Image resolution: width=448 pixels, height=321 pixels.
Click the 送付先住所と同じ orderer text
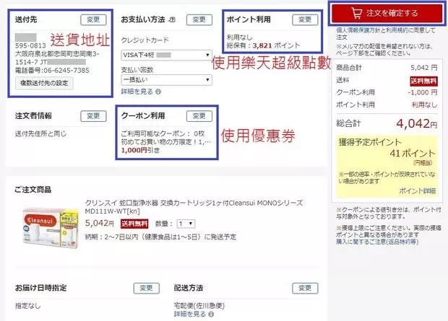40,133
